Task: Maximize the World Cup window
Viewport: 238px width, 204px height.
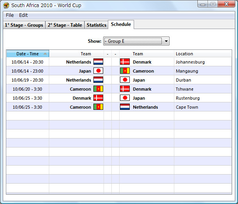Action: (x=213, y=4)
